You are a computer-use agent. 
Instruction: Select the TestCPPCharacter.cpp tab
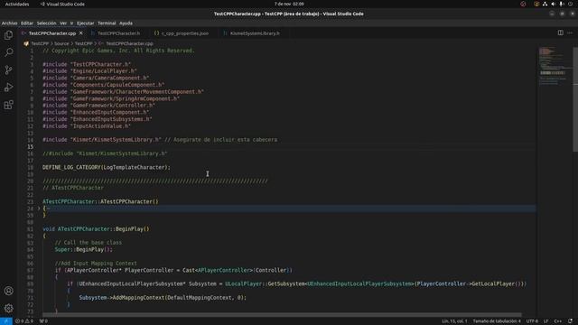[52, 33]
